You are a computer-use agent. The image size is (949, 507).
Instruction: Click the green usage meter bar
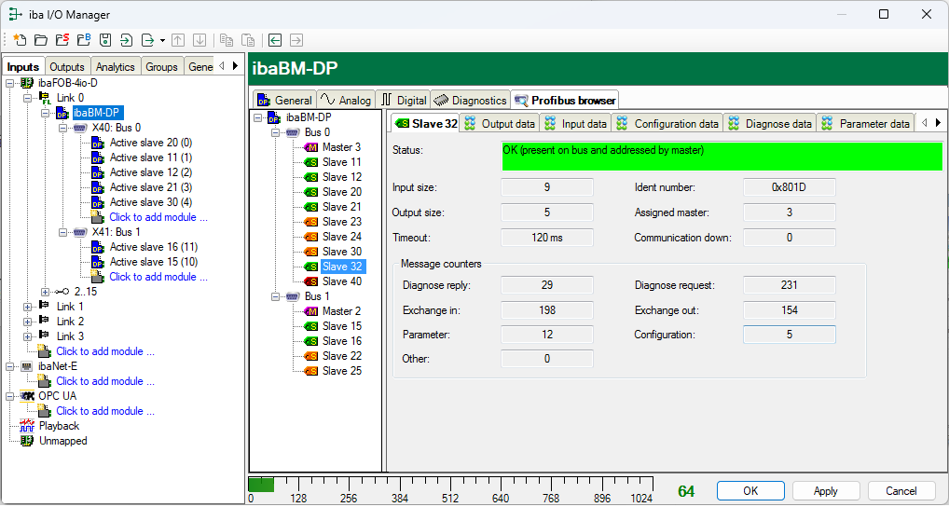pyautogui.click(x=262, y=485)
